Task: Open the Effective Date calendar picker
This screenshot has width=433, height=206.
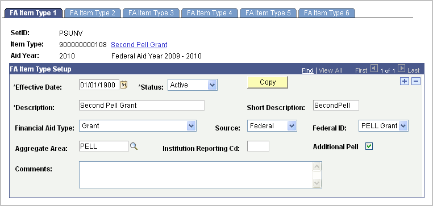Action: pos(124,85)
